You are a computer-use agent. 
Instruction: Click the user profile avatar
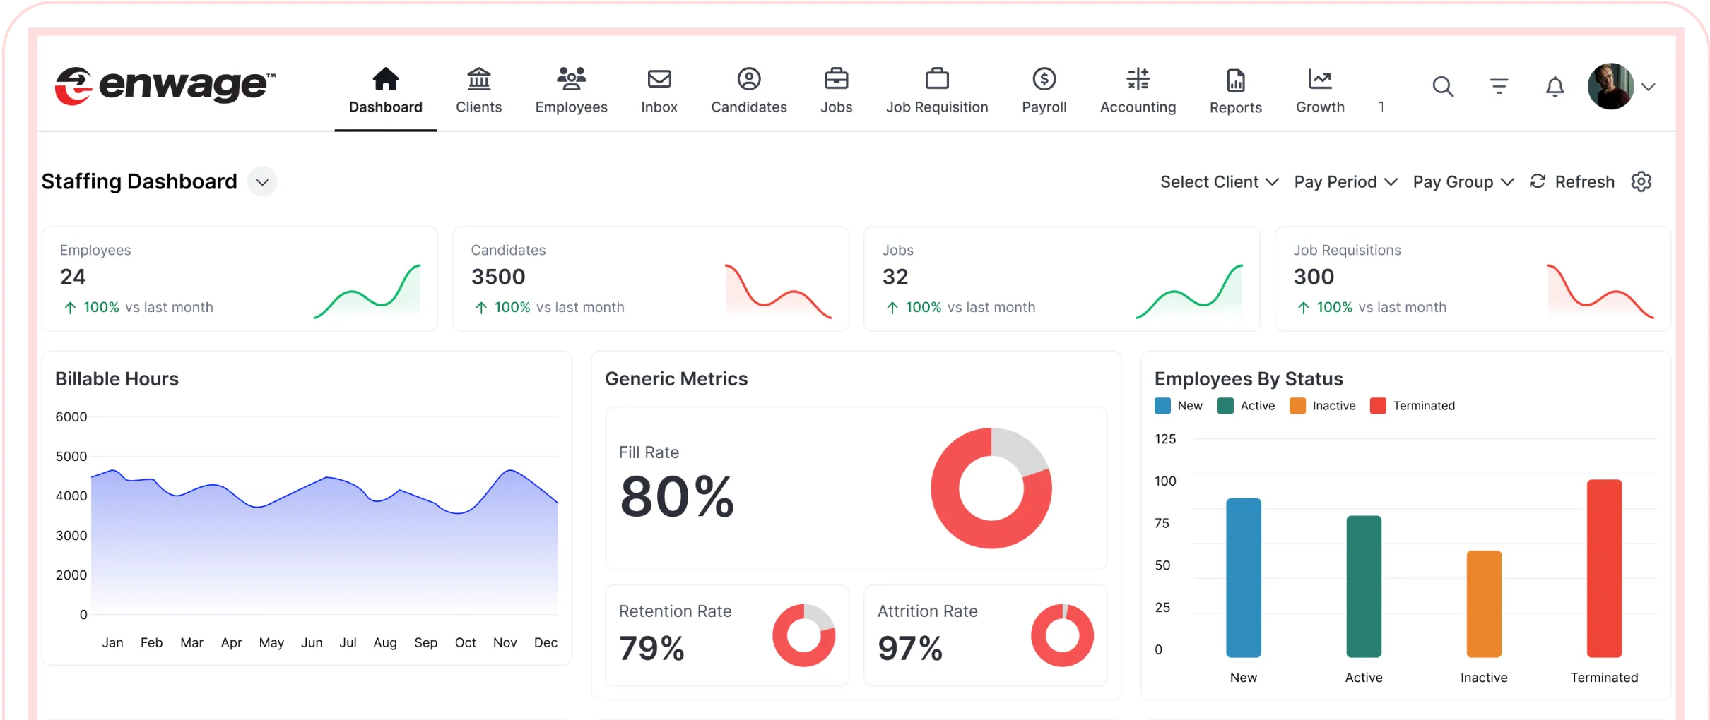pos(1610,87)
